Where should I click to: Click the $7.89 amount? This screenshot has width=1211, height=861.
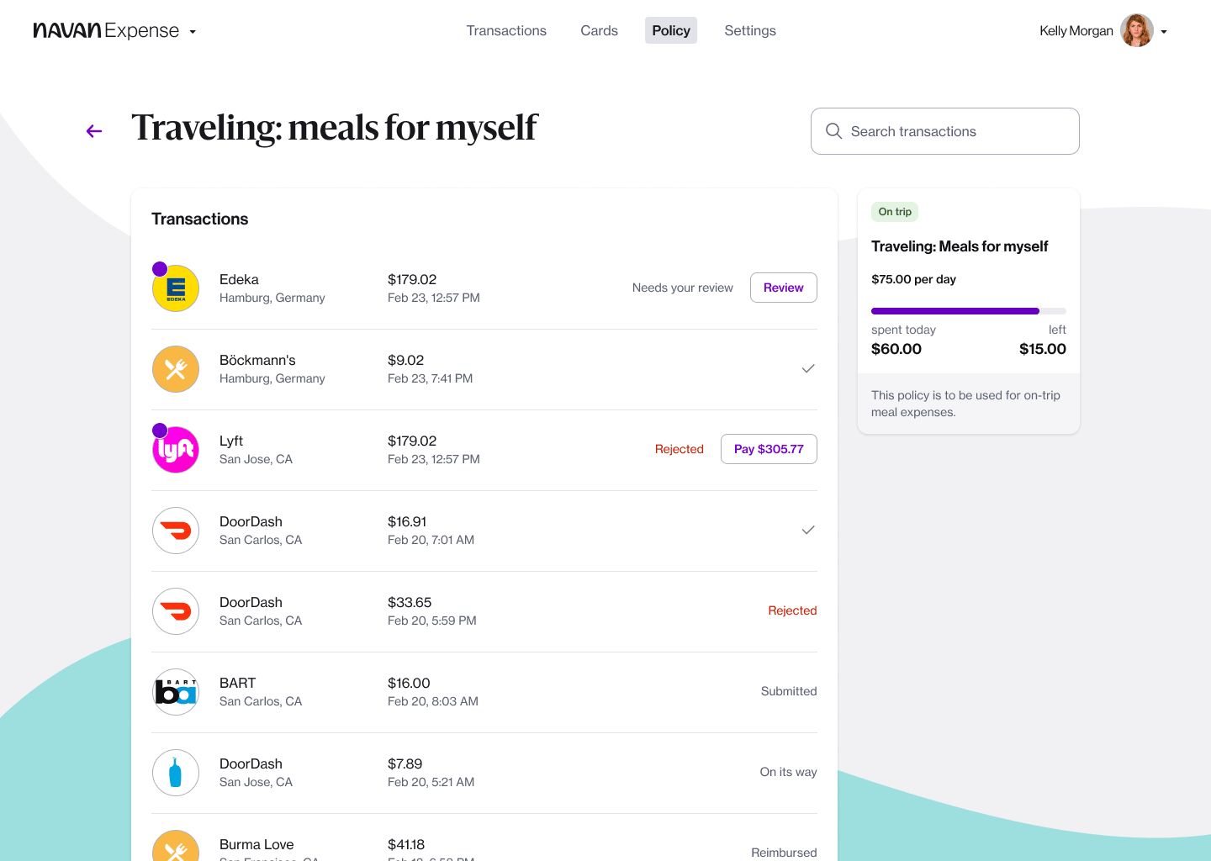click(405, 763)
